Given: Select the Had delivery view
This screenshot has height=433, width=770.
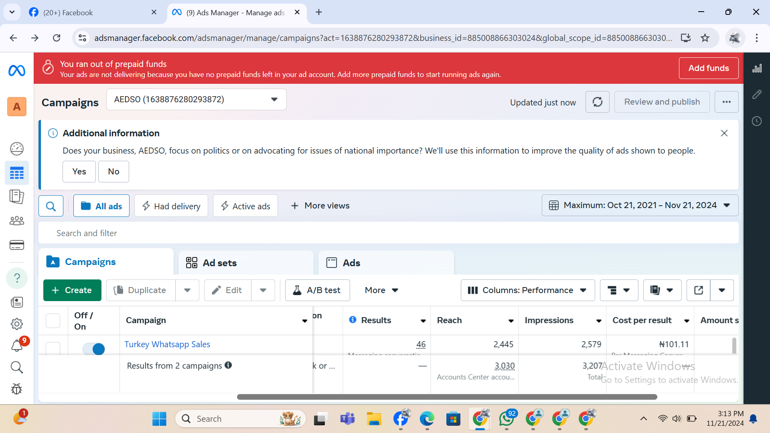Looking at the screenshot, I should point(171,206).
